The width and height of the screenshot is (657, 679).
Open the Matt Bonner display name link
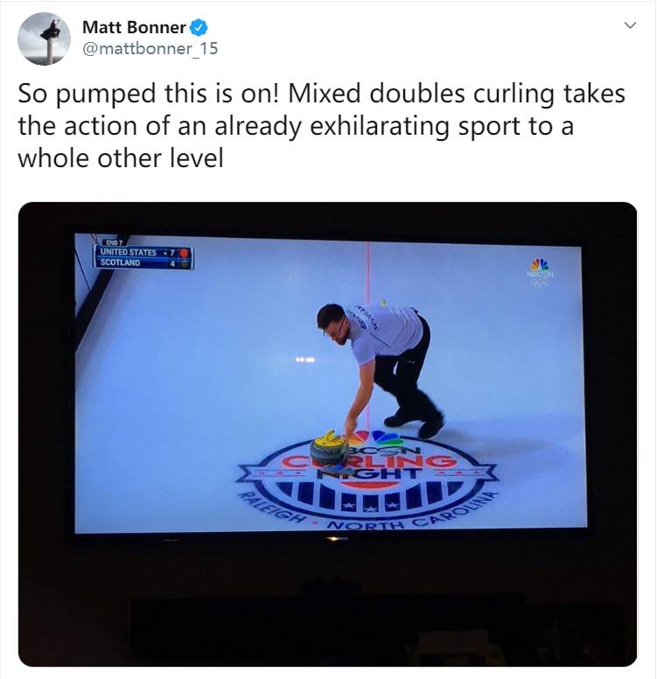click(134, 27)
